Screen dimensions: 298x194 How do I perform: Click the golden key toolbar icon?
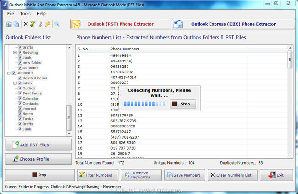click(x=48, y=24)
